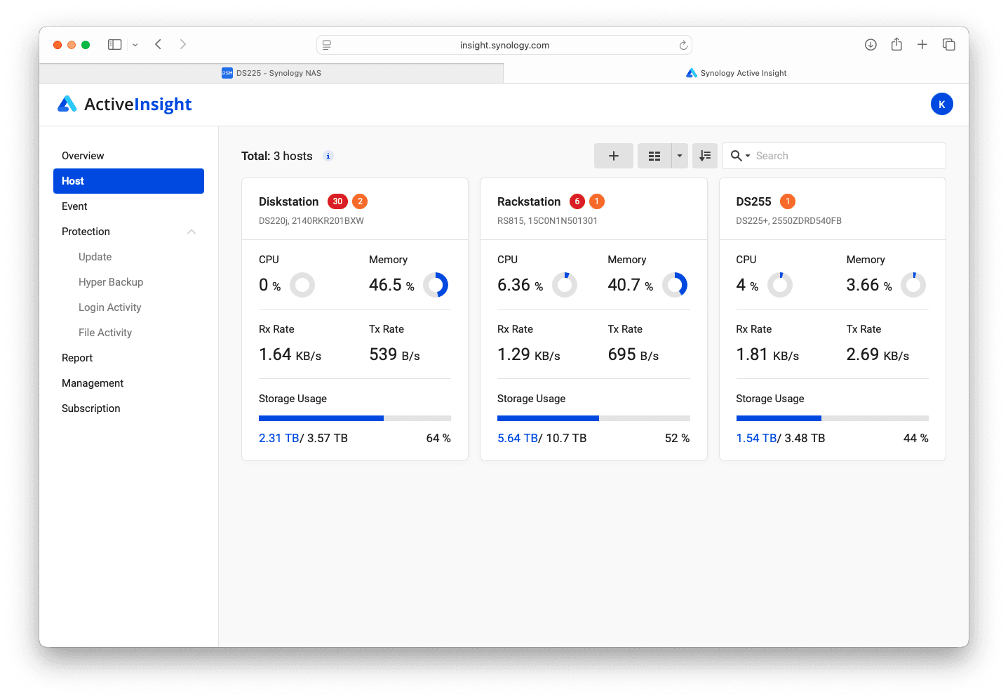
Task: Collapse the Protection section chevron
Action: [191, 232]
